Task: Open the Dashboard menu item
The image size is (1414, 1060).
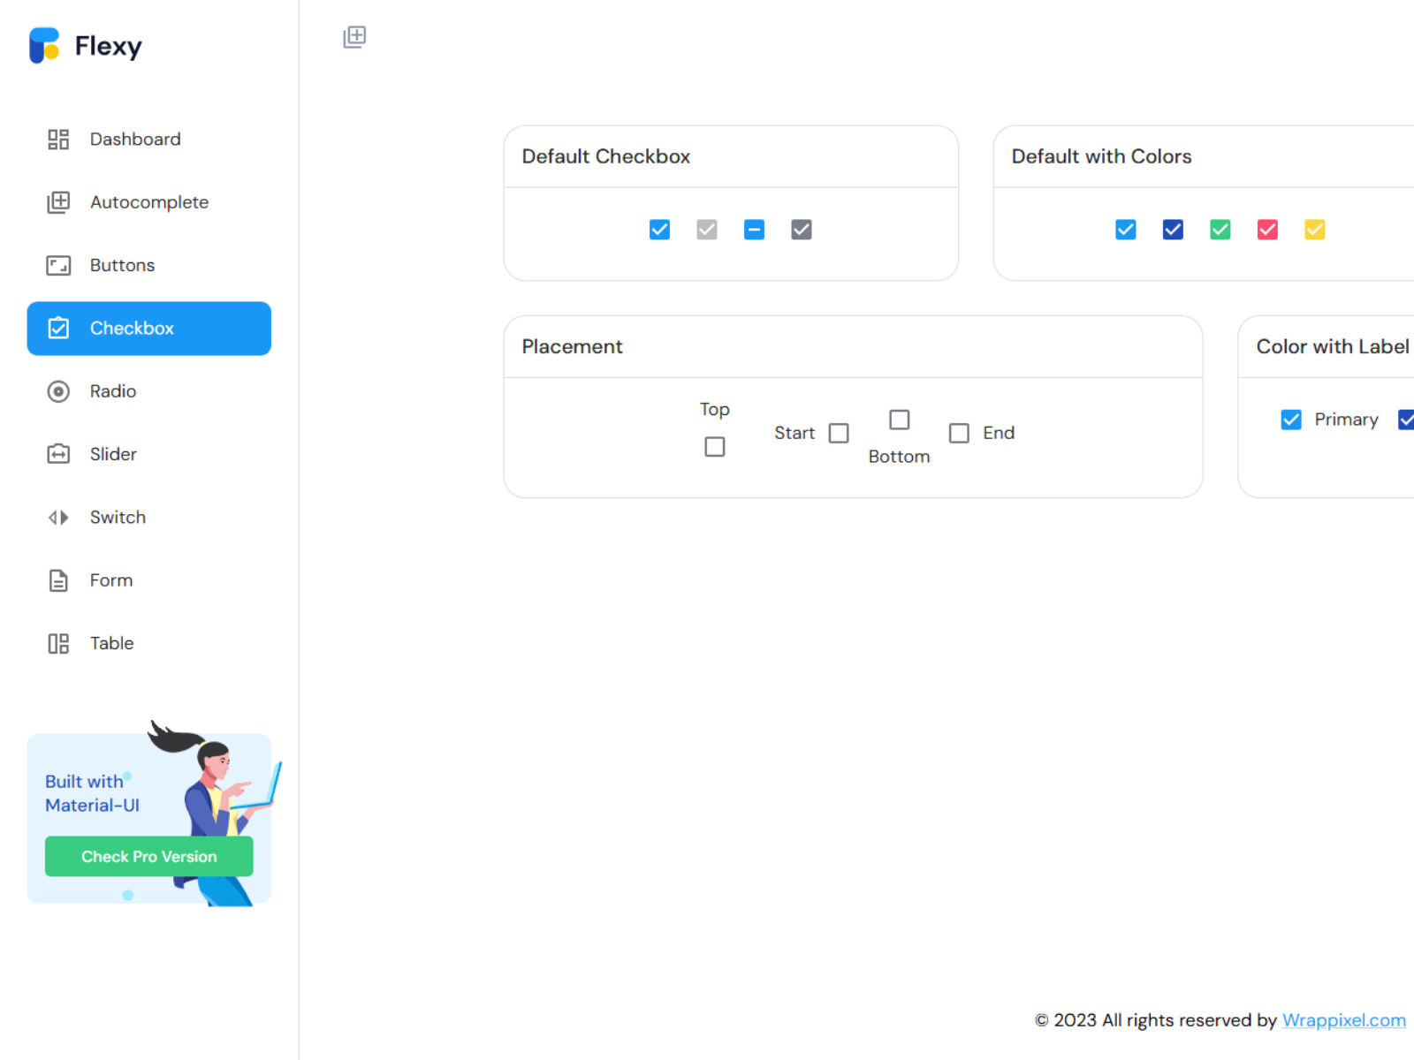Action: pyautogui.click(x=148, y=140)
